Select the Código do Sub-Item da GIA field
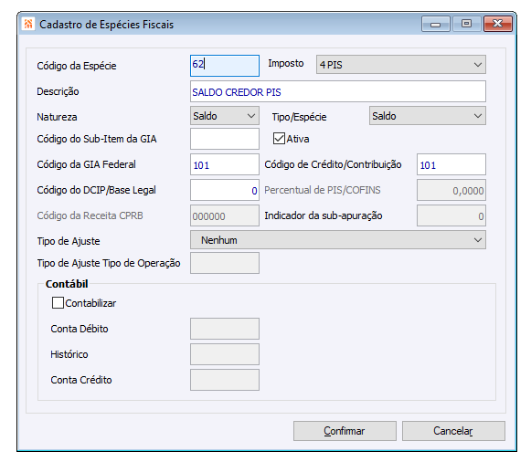This screenshot has width=531, height=462. 225,139
